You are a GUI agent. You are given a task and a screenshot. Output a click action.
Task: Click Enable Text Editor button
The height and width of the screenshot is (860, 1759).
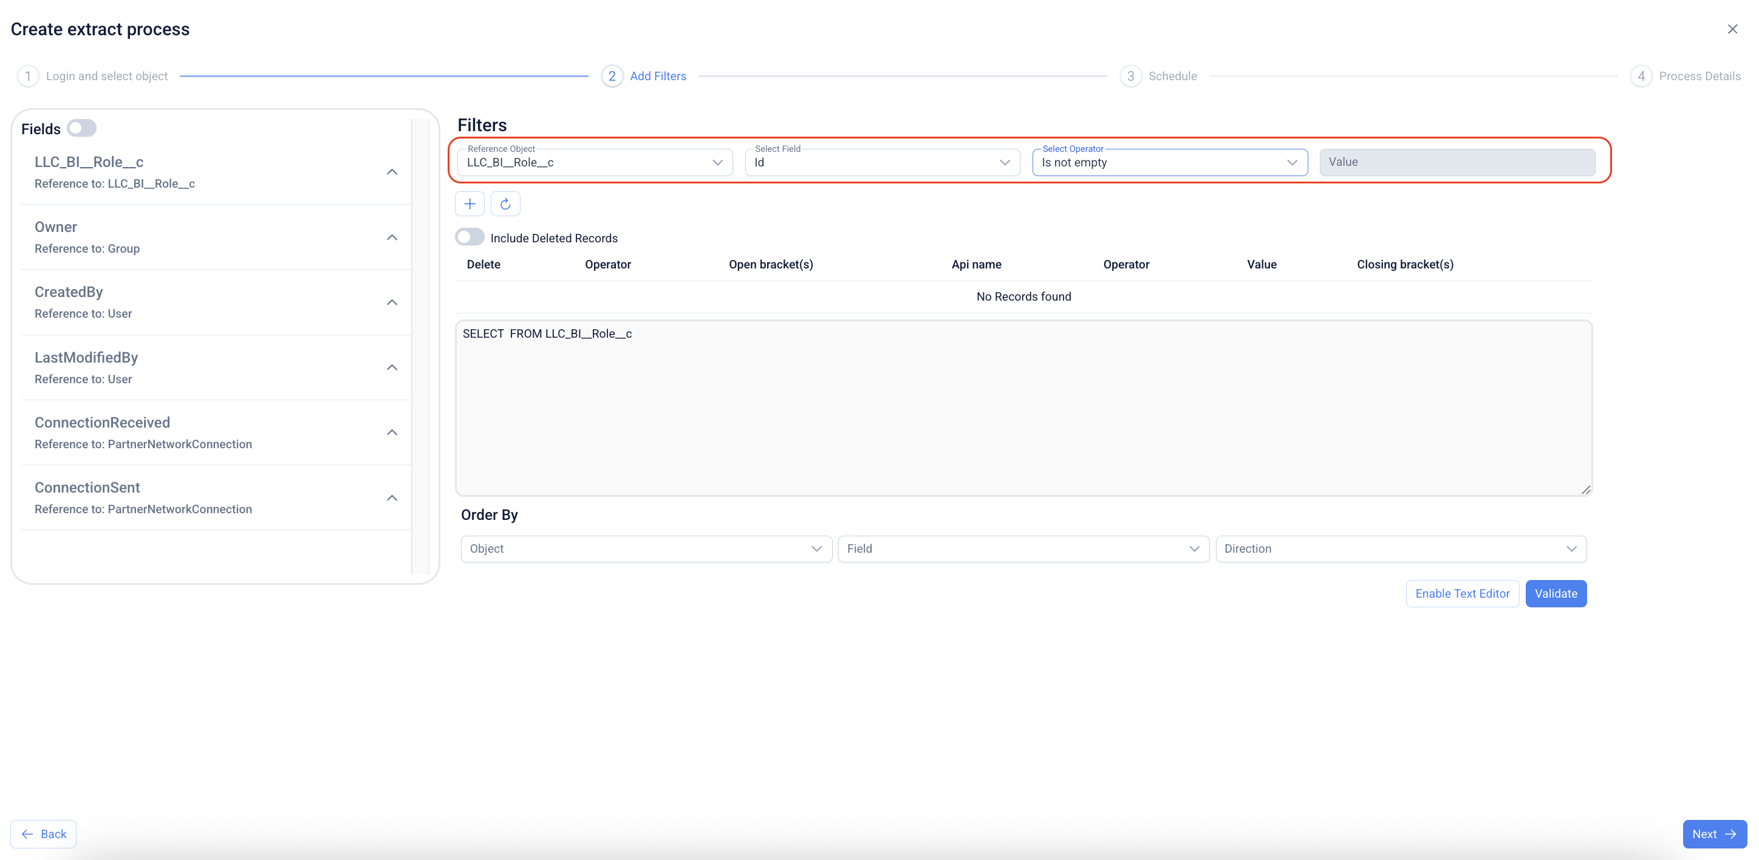pyautogui.click(x=1462, y=593)
